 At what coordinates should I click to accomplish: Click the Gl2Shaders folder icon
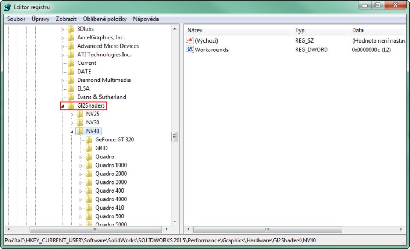click(71, 105)
